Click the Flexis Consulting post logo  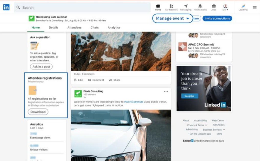[x=78, y=94]
